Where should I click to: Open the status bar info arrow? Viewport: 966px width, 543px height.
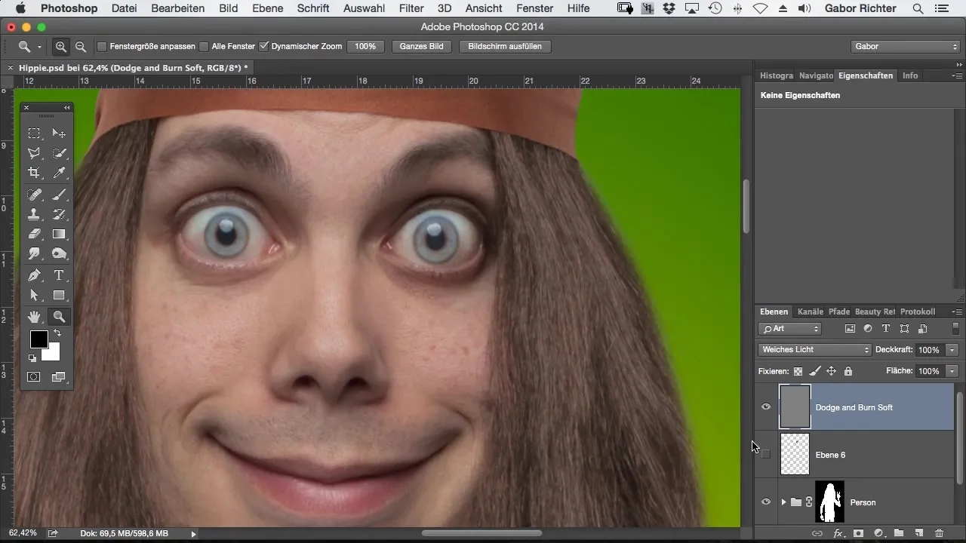(x=194, y=534)
